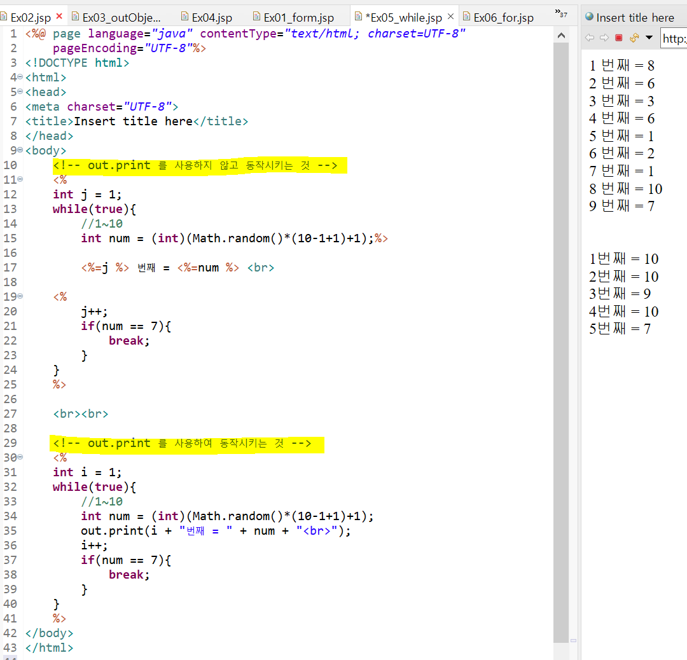Go forward in the internal browser

[x=604, y=38]
